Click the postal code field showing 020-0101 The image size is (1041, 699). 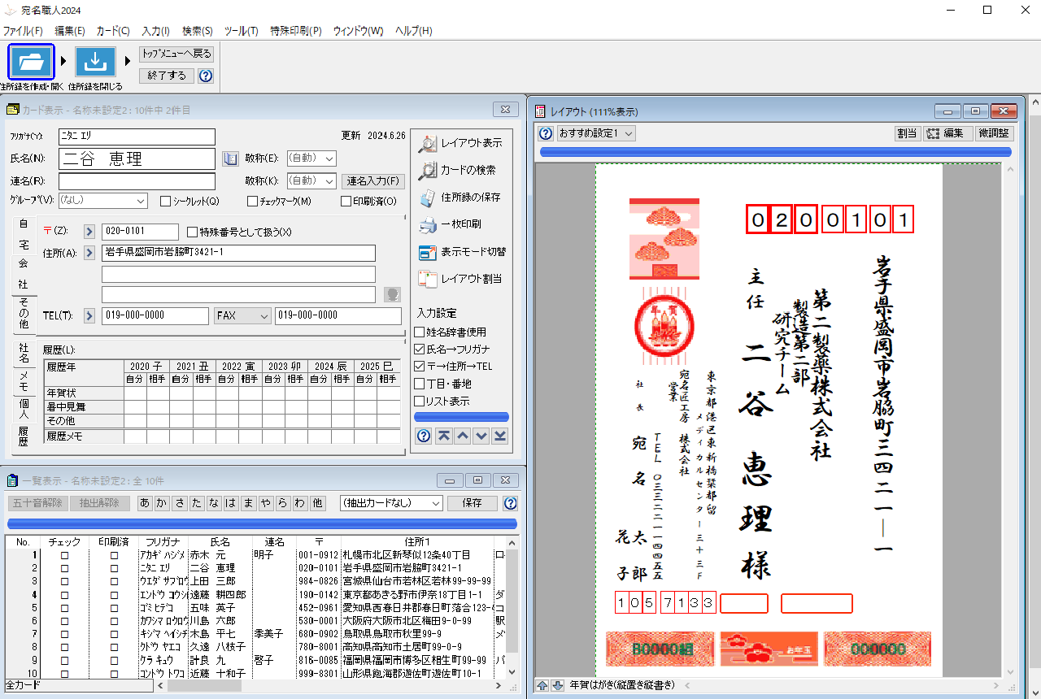(140, 232)
